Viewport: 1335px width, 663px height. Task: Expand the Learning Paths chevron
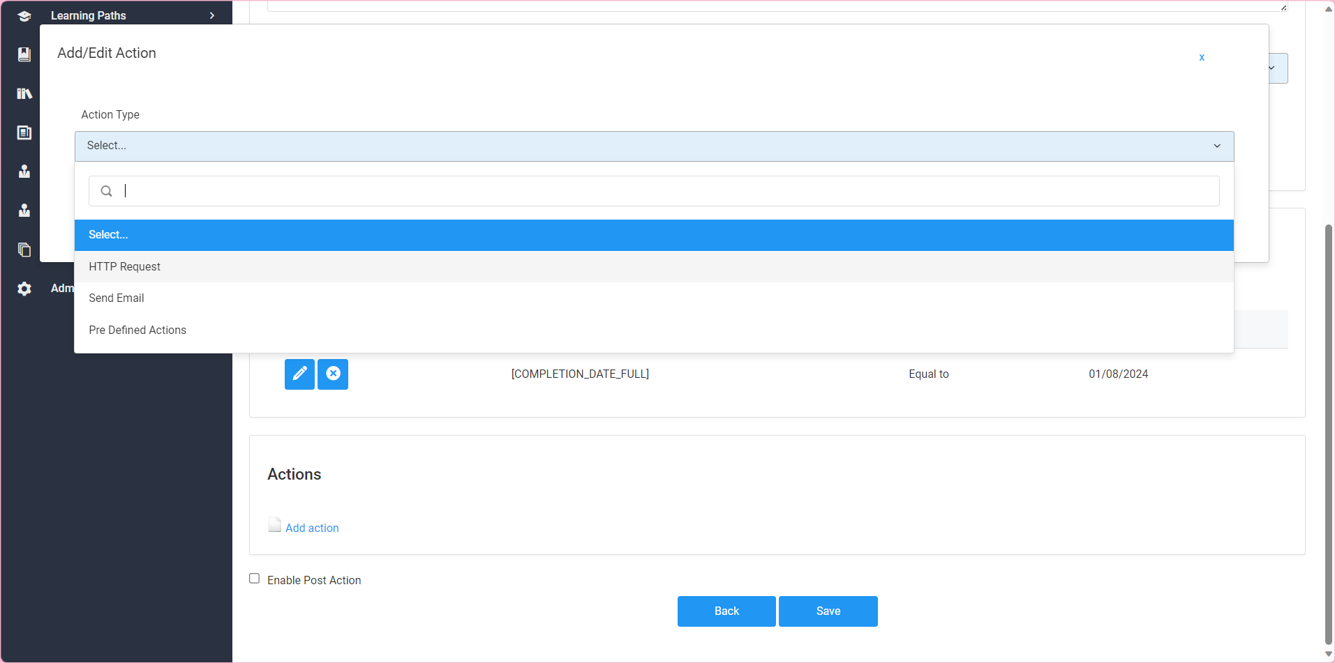pyautogui.click(x=212, y=15)
